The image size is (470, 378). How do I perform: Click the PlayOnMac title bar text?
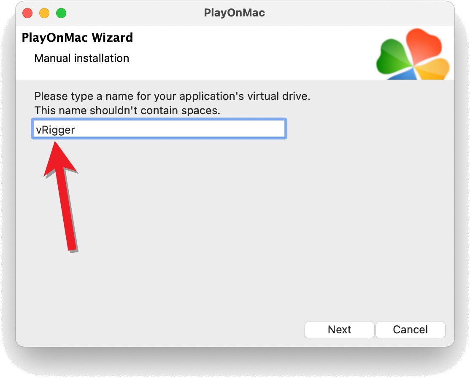click(x=235, y=13)
